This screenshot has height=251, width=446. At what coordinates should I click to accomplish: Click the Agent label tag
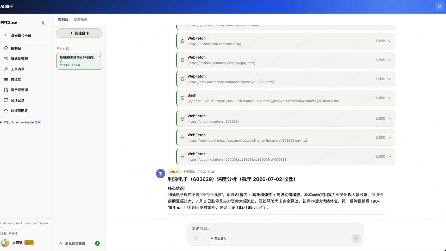pos(174,172)
